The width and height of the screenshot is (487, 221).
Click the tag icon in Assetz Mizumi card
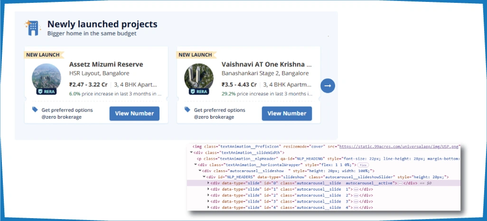[35, 110]
